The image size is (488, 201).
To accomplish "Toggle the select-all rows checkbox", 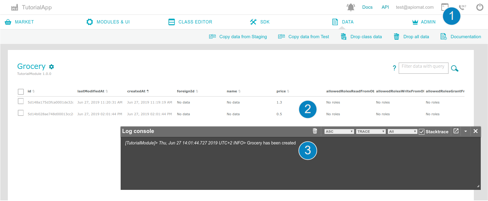I will tap(21, 91).
